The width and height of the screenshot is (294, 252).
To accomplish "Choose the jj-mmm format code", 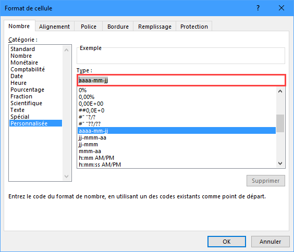I will coord(177,144).
